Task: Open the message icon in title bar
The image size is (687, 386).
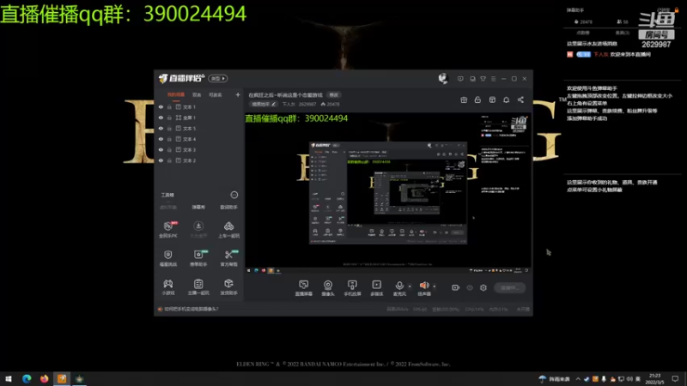Action: pyautogui.click(x=460, y=79)
